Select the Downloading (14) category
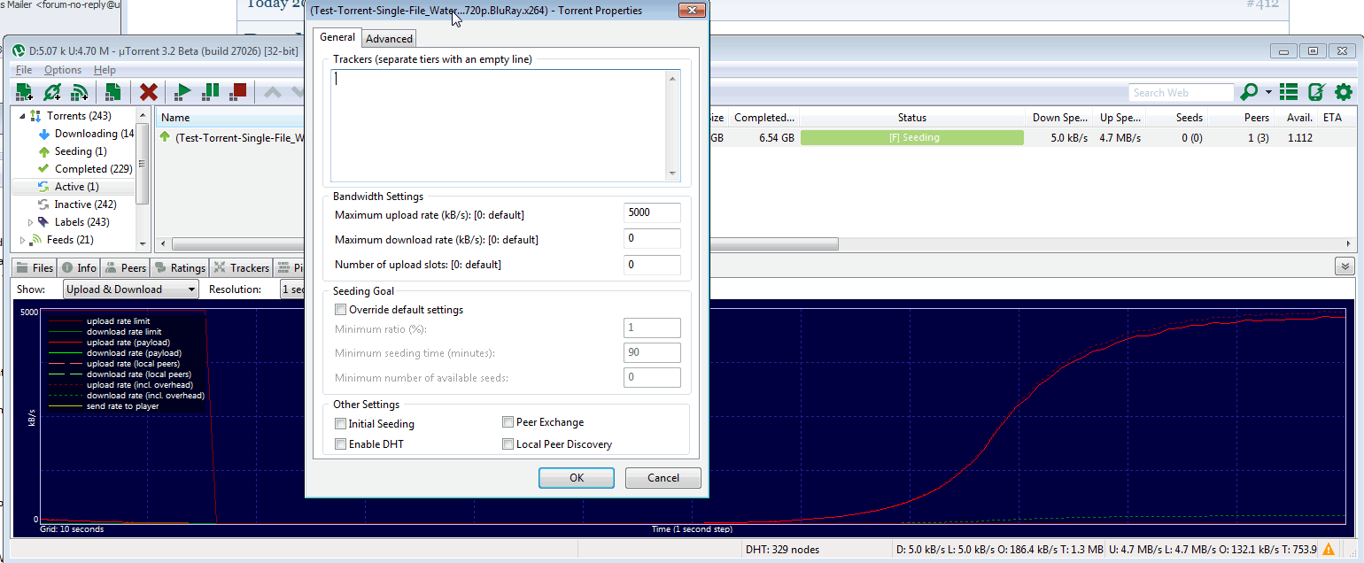 pyautogui.click(x=85, y=134)
